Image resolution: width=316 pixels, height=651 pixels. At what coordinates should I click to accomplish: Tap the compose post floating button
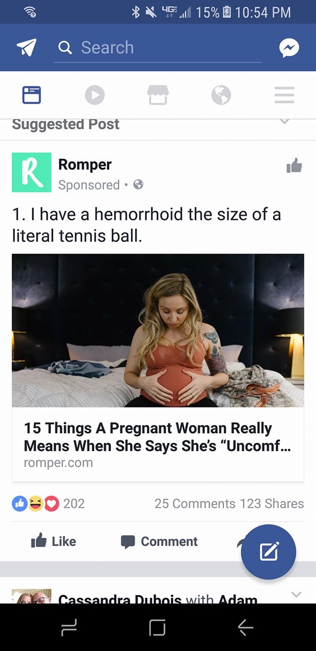[x=268, y=552]
